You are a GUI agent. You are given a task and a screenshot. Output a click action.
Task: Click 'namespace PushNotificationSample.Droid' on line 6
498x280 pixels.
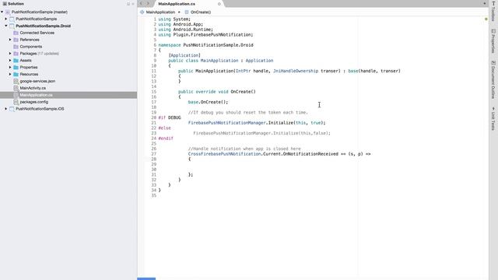click(x=205, y=45)
